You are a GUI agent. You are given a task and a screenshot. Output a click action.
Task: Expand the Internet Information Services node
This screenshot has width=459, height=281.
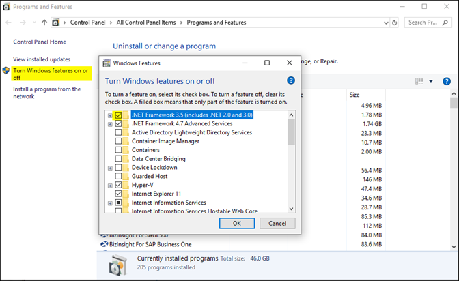110,203
